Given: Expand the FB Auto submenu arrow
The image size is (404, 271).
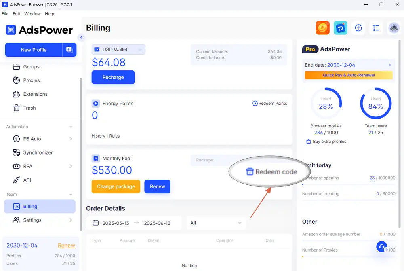Looking at the screenshot, I should (71, 139).
